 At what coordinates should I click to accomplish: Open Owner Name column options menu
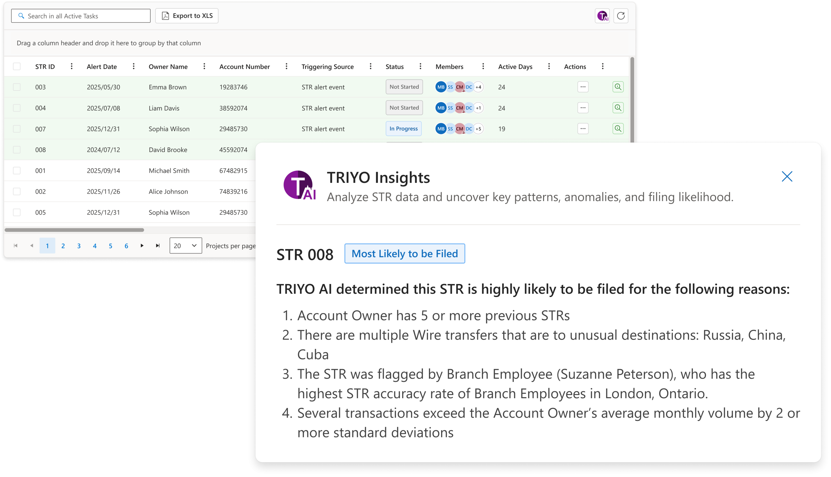coord(204,66)
